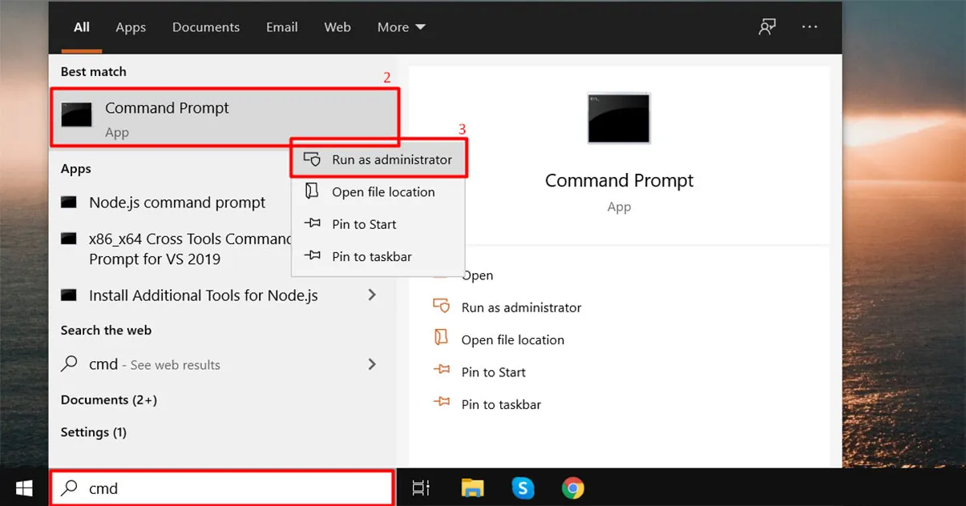Image resolution: width=966 pixels, height=506 pixels.
Task: Select the Command Prompt best match result
Action: point(224,117)
